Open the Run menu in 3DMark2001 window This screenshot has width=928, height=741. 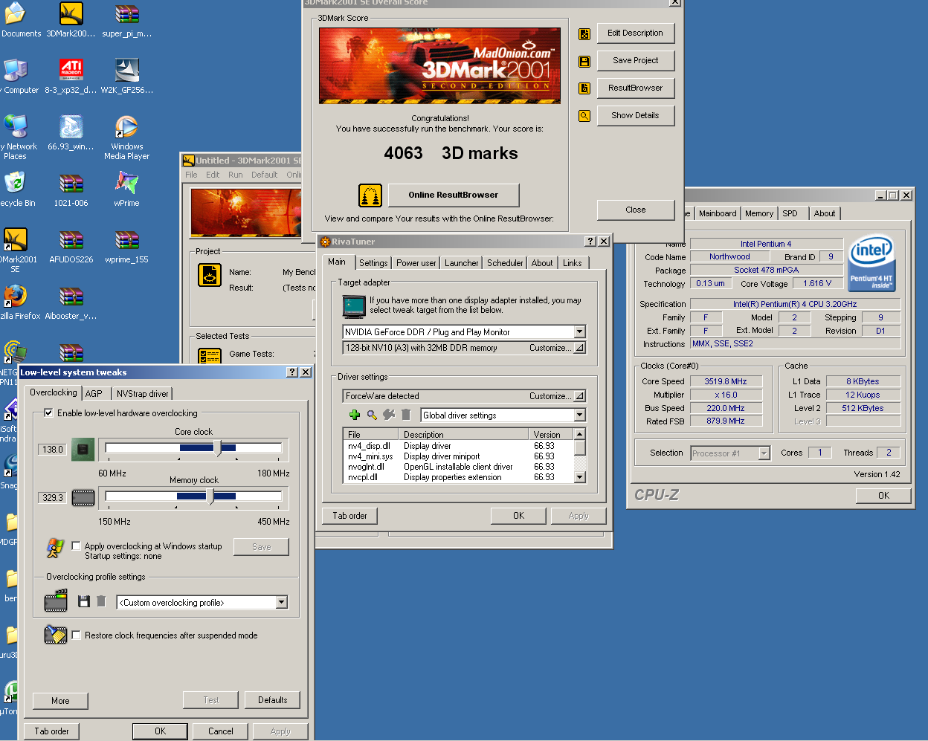pos(235,175)
